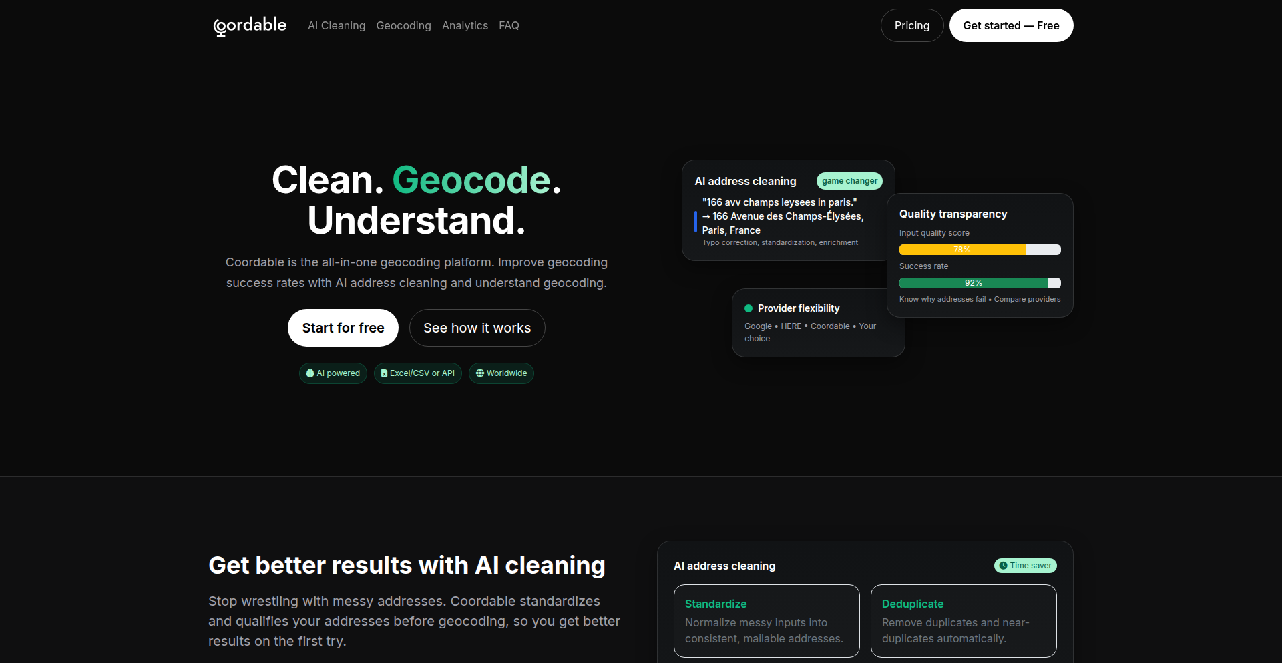Click the Input quality score 78% bar
This screenshot has height=663, width=1282.
(980, 250)
